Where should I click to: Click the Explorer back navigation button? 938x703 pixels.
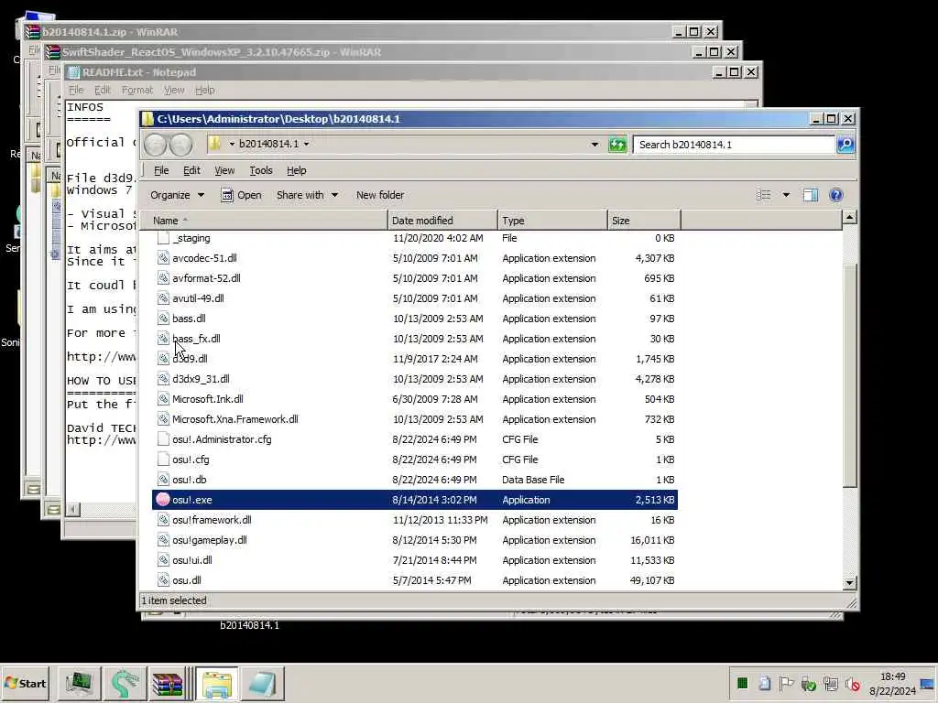155,144
